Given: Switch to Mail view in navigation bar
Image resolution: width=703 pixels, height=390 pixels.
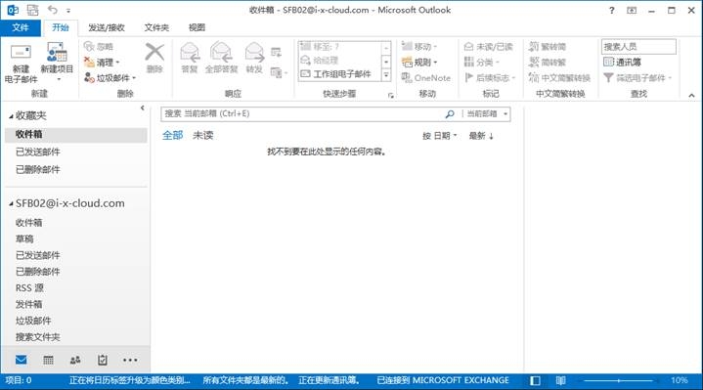Looking at the screenshot, I should [22, 360].
